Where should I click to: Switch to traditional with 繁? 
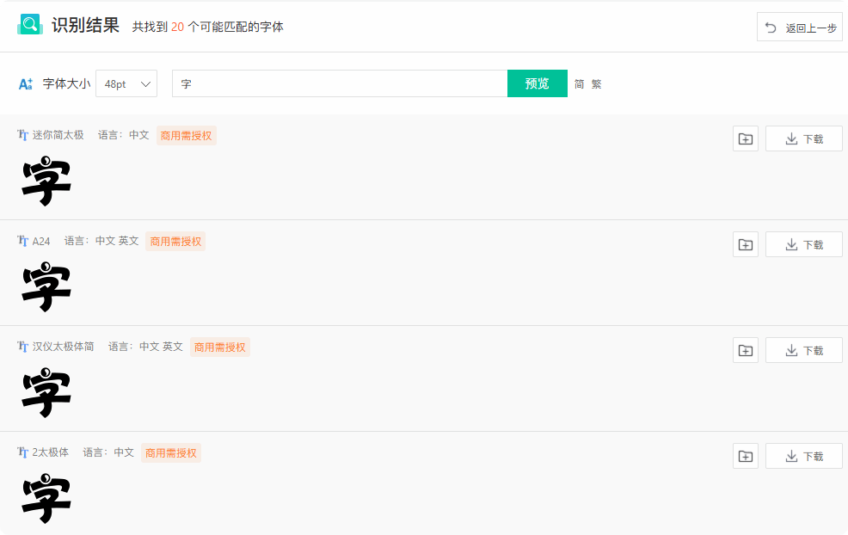click(x=597, y=83)
